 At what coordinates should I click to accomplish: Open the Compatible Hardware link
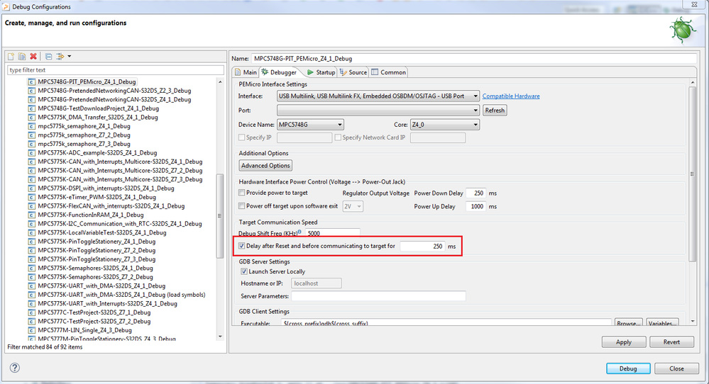(511, 96)
